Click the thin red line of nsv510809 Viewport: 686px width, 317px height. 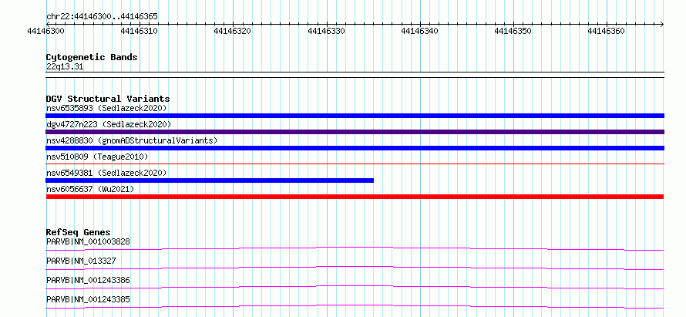click(355, 164)
